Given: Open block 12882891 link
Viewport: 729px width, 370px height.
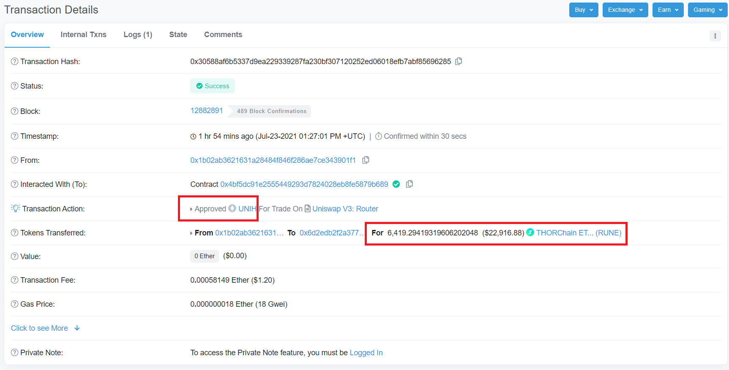Looking at the screenshot, I should (207, 111).
